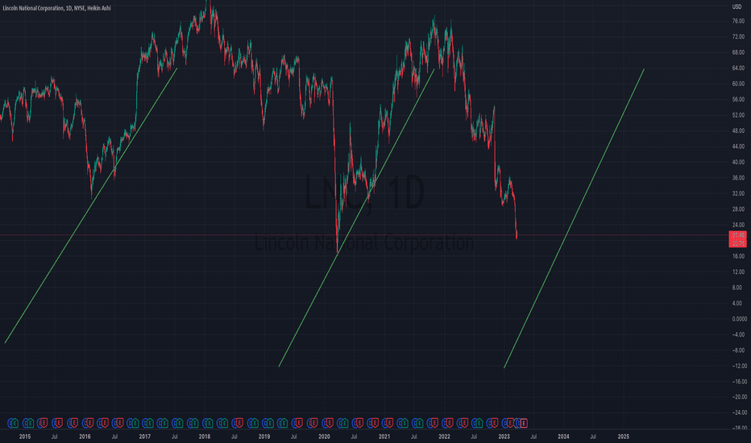Click the 2015 time axis label
The width and height of the screenshot is (751, 443).
pos(25,437)
